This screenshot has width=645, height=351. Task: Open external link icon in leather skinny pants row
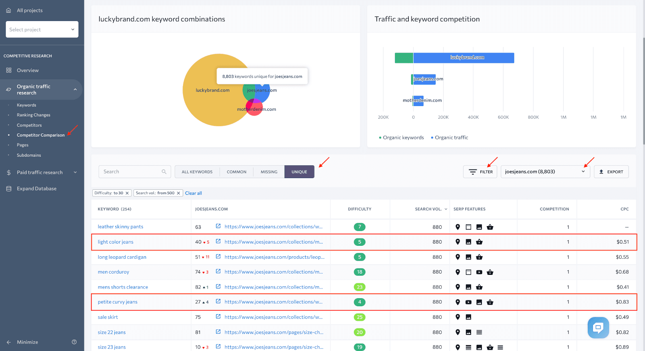click(x=218, y=226)
